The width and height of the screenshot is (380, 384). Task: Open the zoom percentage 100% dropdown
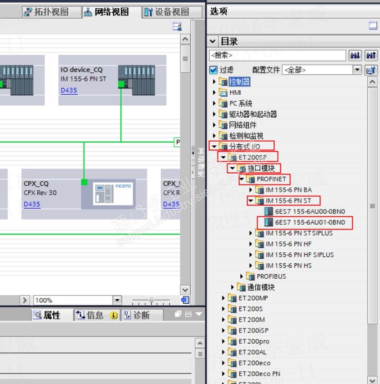pos(117,300)
